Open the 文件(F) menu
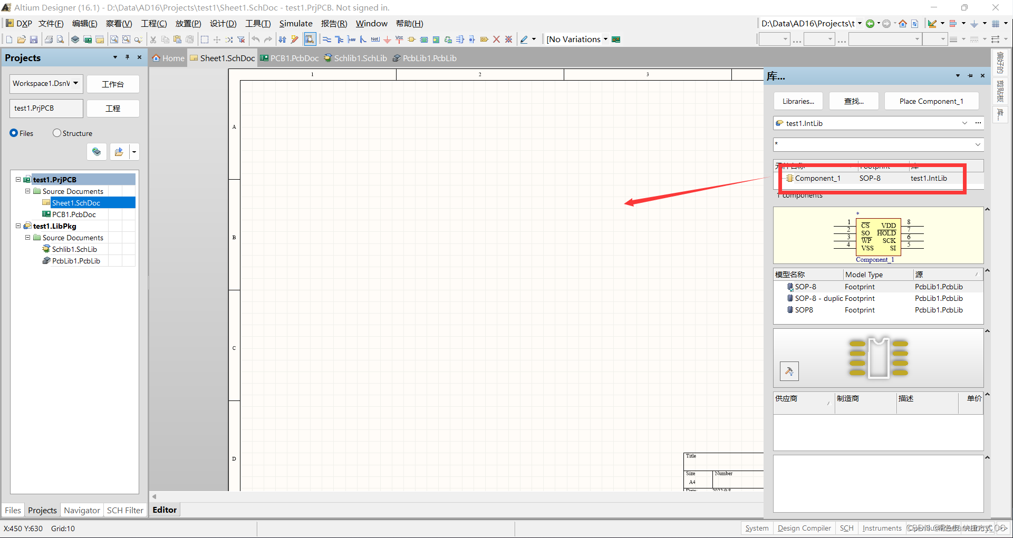Image resolution: width=1013 pixels, height=538 pixels. pyautogui.click(x=51, y=24)
